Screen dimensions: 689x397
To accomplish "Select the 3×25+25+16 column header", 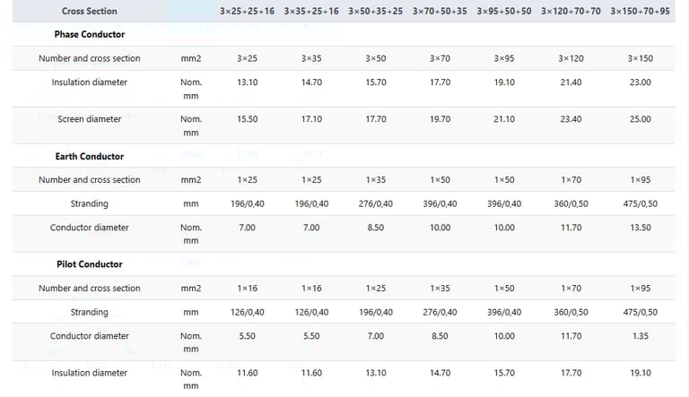I will (x=247, y=12).
